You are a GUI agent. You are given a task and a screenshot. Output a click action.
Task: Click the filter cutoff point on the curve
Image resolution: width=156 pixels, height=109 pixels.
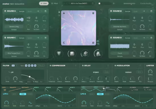click(30, 77)
